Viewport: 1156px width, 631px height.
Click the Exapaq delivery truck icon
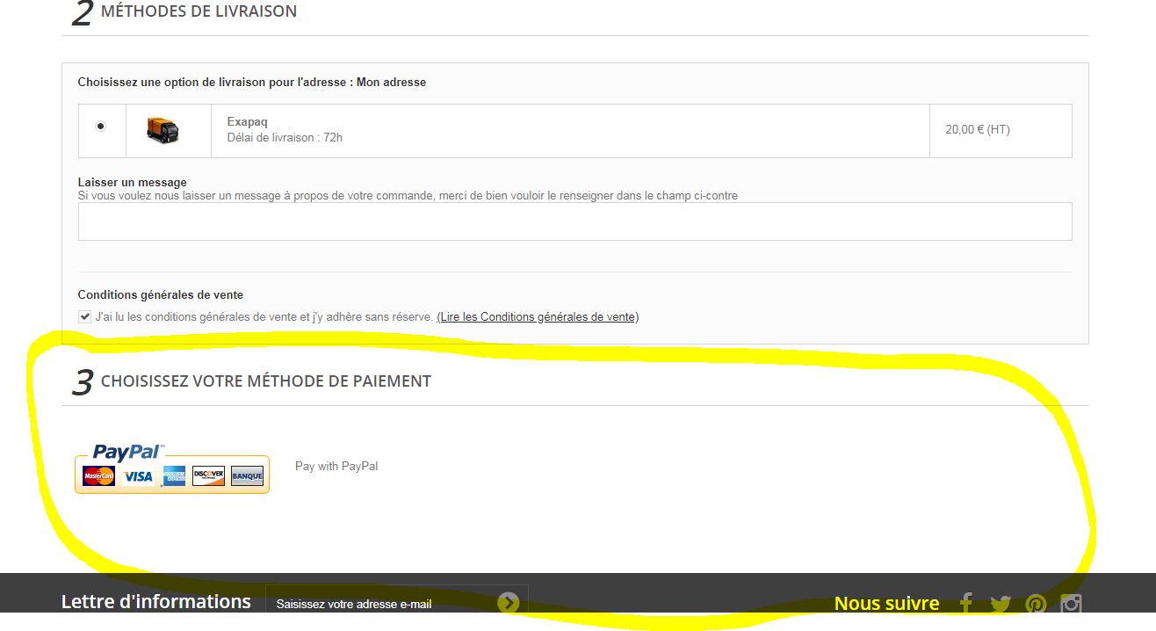point(163,130)
